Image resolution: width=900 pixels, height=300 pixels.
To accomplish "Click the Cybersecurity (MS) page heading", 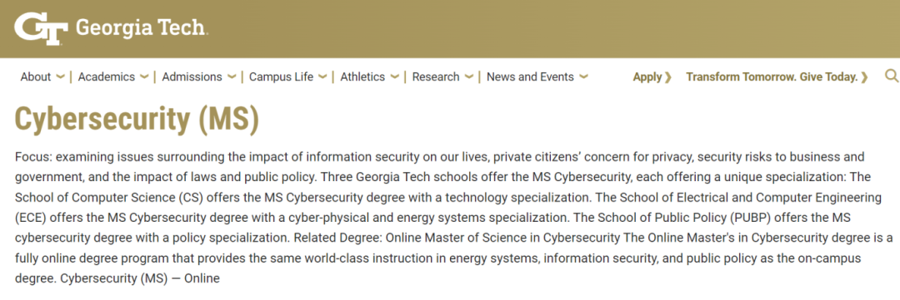I will click(x=137, y=119).
